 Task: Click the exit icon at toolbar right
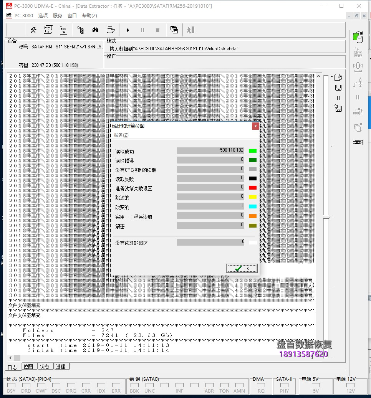click(190, 30)
